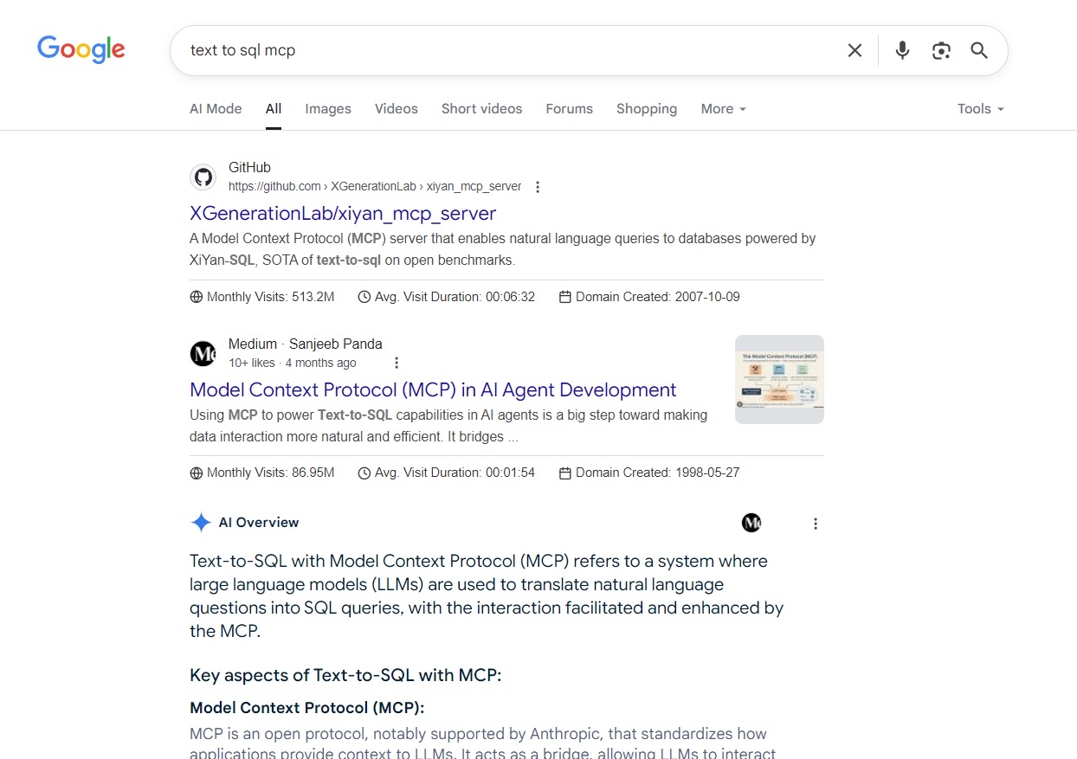Expand the More search filters dropdown
This screenshot has width=1077, height=759.
(x=724, y=109)
